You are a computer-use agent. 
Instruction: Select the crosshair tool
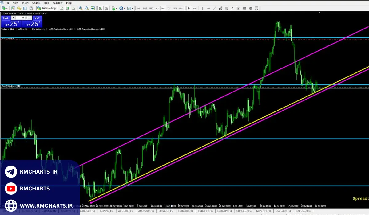coord(195,8)
